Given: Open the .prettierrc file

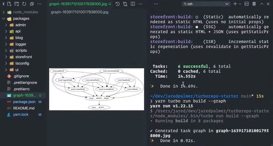Looking at the screenshot, I should [x=21, y=89].
